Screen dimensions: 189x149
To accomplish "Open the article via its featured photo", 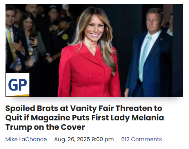I will pos(94,50).
